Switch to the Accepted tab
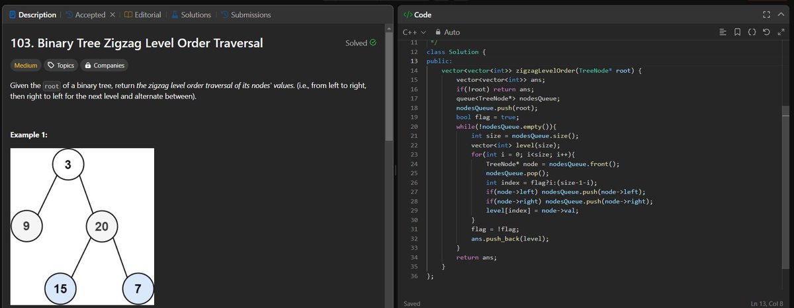This screenshot has width=794, height=308. point(85,15)
